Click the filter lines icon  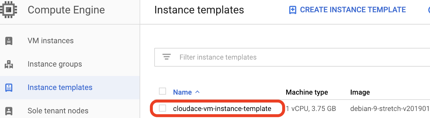[x=167, y=57]
